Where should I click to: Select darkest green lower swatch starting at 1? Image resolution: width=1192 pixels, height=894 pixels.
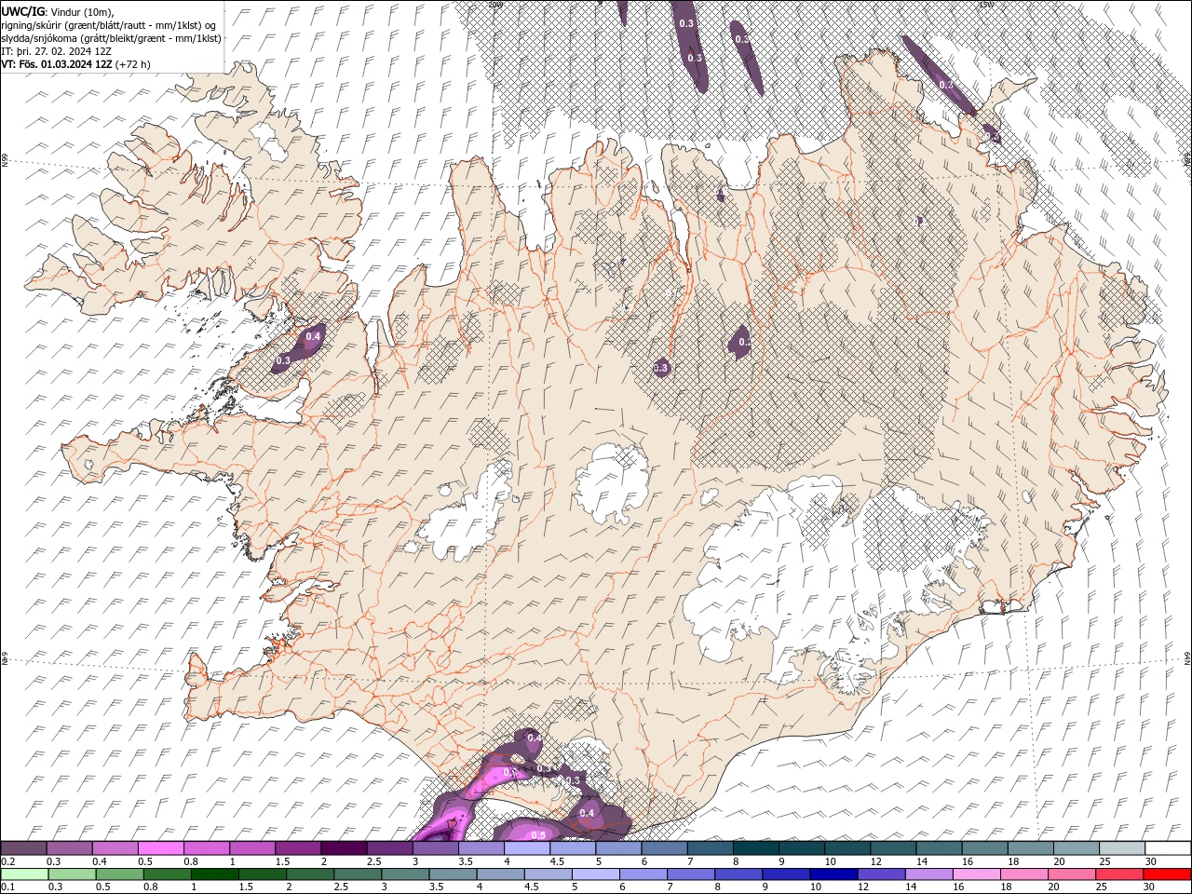214,874
